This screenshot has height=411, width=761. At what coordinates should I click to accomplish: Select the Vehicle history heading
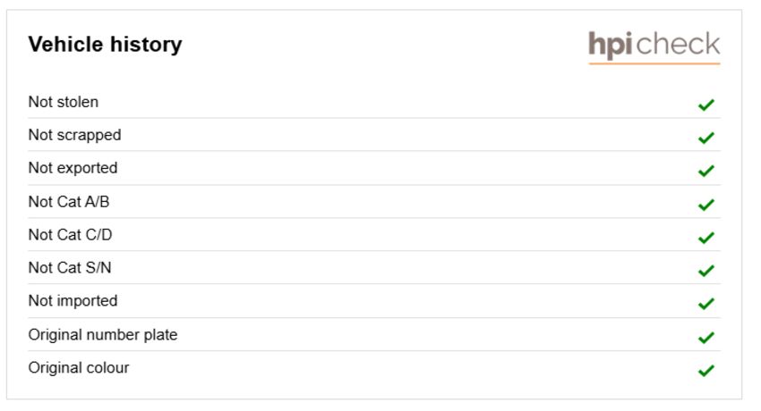pyautogui.click(x=106, y=45)
